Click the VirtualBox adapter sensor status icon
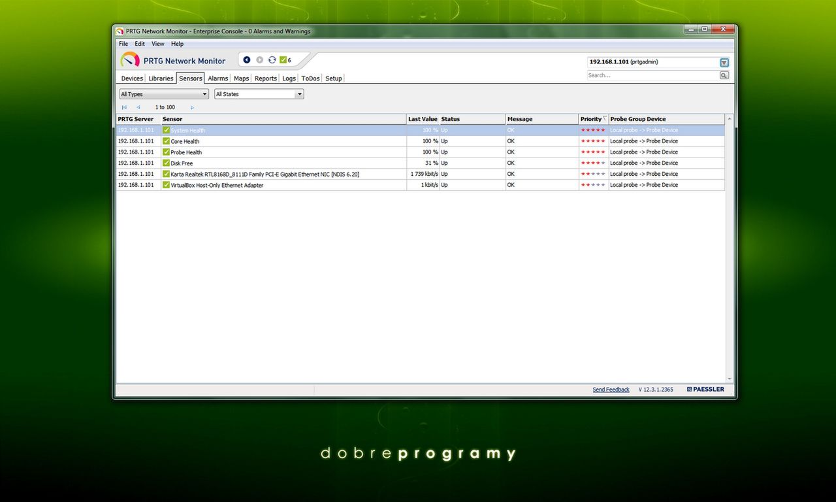This screenshot has width=836, height=502. pos(166,185)
